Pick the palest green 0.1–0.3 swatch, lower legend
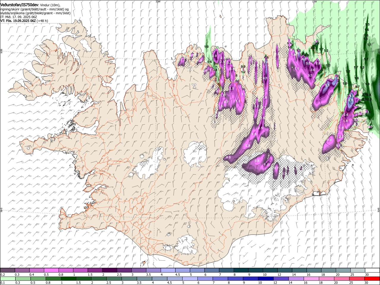Viewport: 380px width, 285px height. (x=8, y=278)
